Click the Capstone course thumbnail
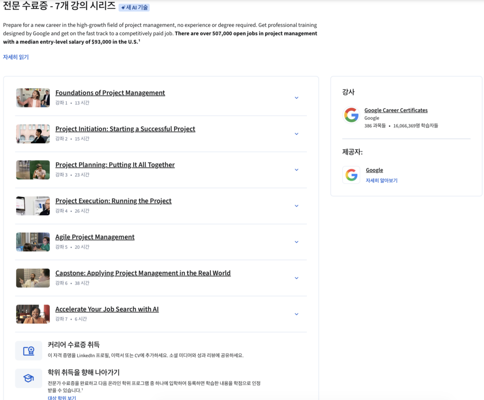 click(33, 278)
